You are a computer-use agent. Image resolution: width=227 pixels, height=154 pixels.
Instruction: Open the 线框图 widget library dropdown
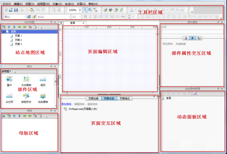pos(6,71)
